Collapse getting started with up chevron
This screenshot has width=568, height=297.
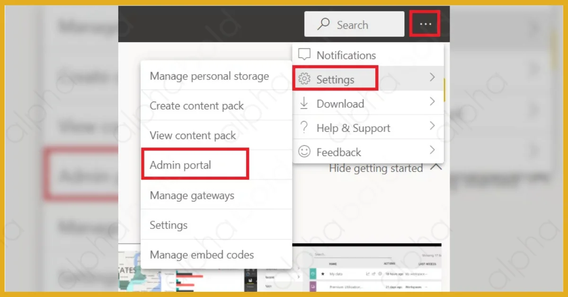[436, 167]
